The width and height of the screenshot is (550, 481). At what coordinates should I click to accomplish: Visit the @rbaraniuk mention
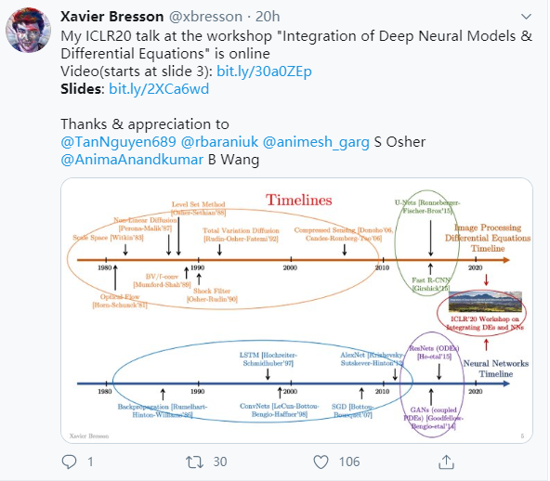click(x=219, y=142)
